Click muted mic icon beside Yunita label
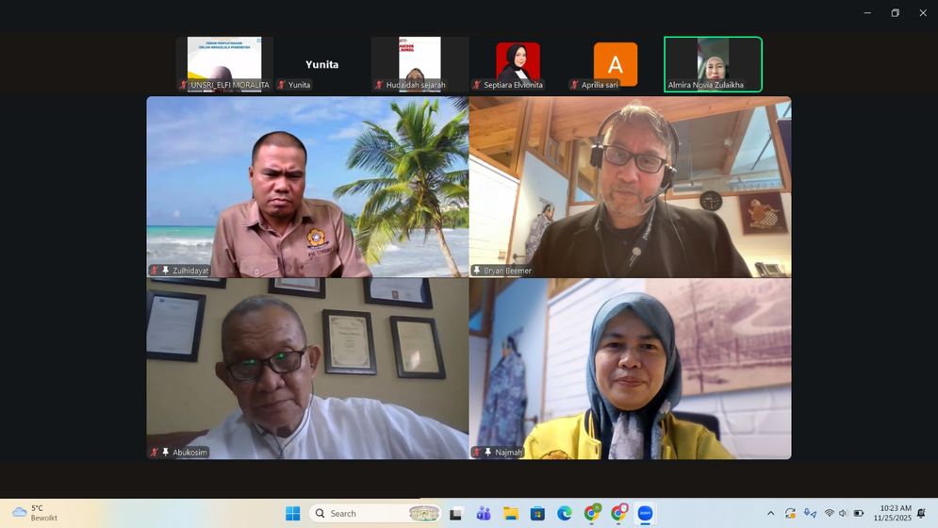 (281, 85)
